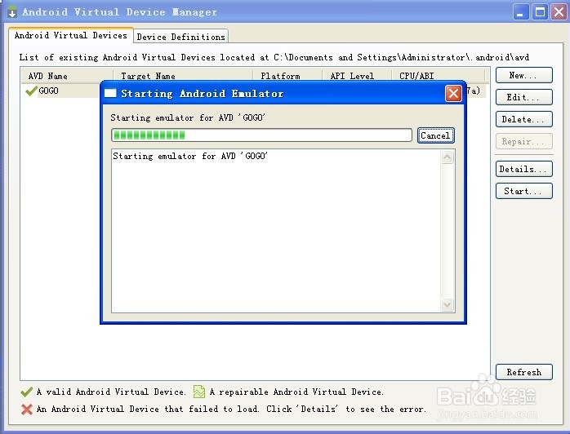Viewport: 570px width, 434px height.
Task: Click 'A valid Android Virtual Device.' legend text
Action: pyautogui.click(x=111, y=392)
